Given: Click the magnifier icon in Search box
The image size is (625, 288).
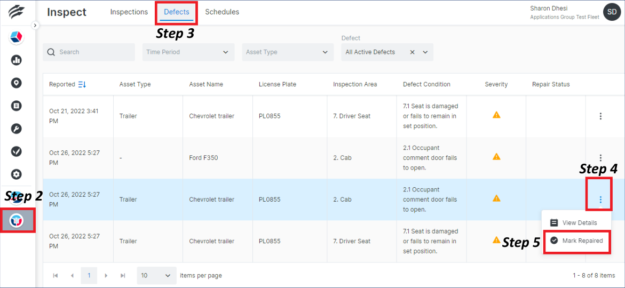Looking at the screenshot, I should [x=51, y=52].
